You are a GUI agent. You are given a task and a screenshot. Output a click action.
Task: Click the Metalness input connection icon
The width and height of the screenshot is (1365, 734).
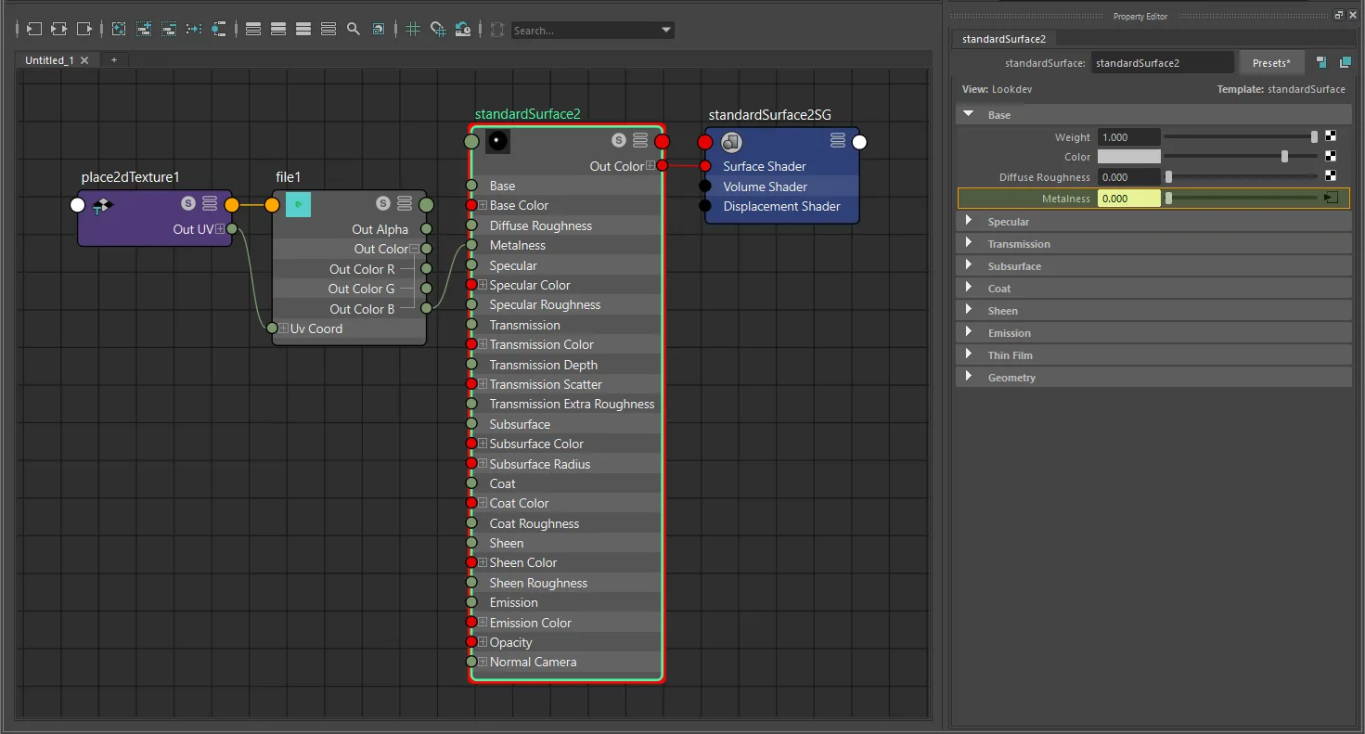(1331, 198)
